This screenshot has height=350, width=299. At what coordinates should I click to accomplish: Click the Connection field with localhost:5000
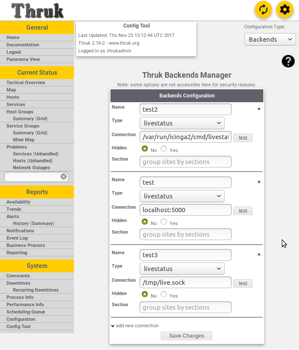click(x=186, y=210)
